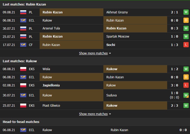
Task: Open Arsenal Tula team name
Action: pyautogui.click(x=51, y=28)
